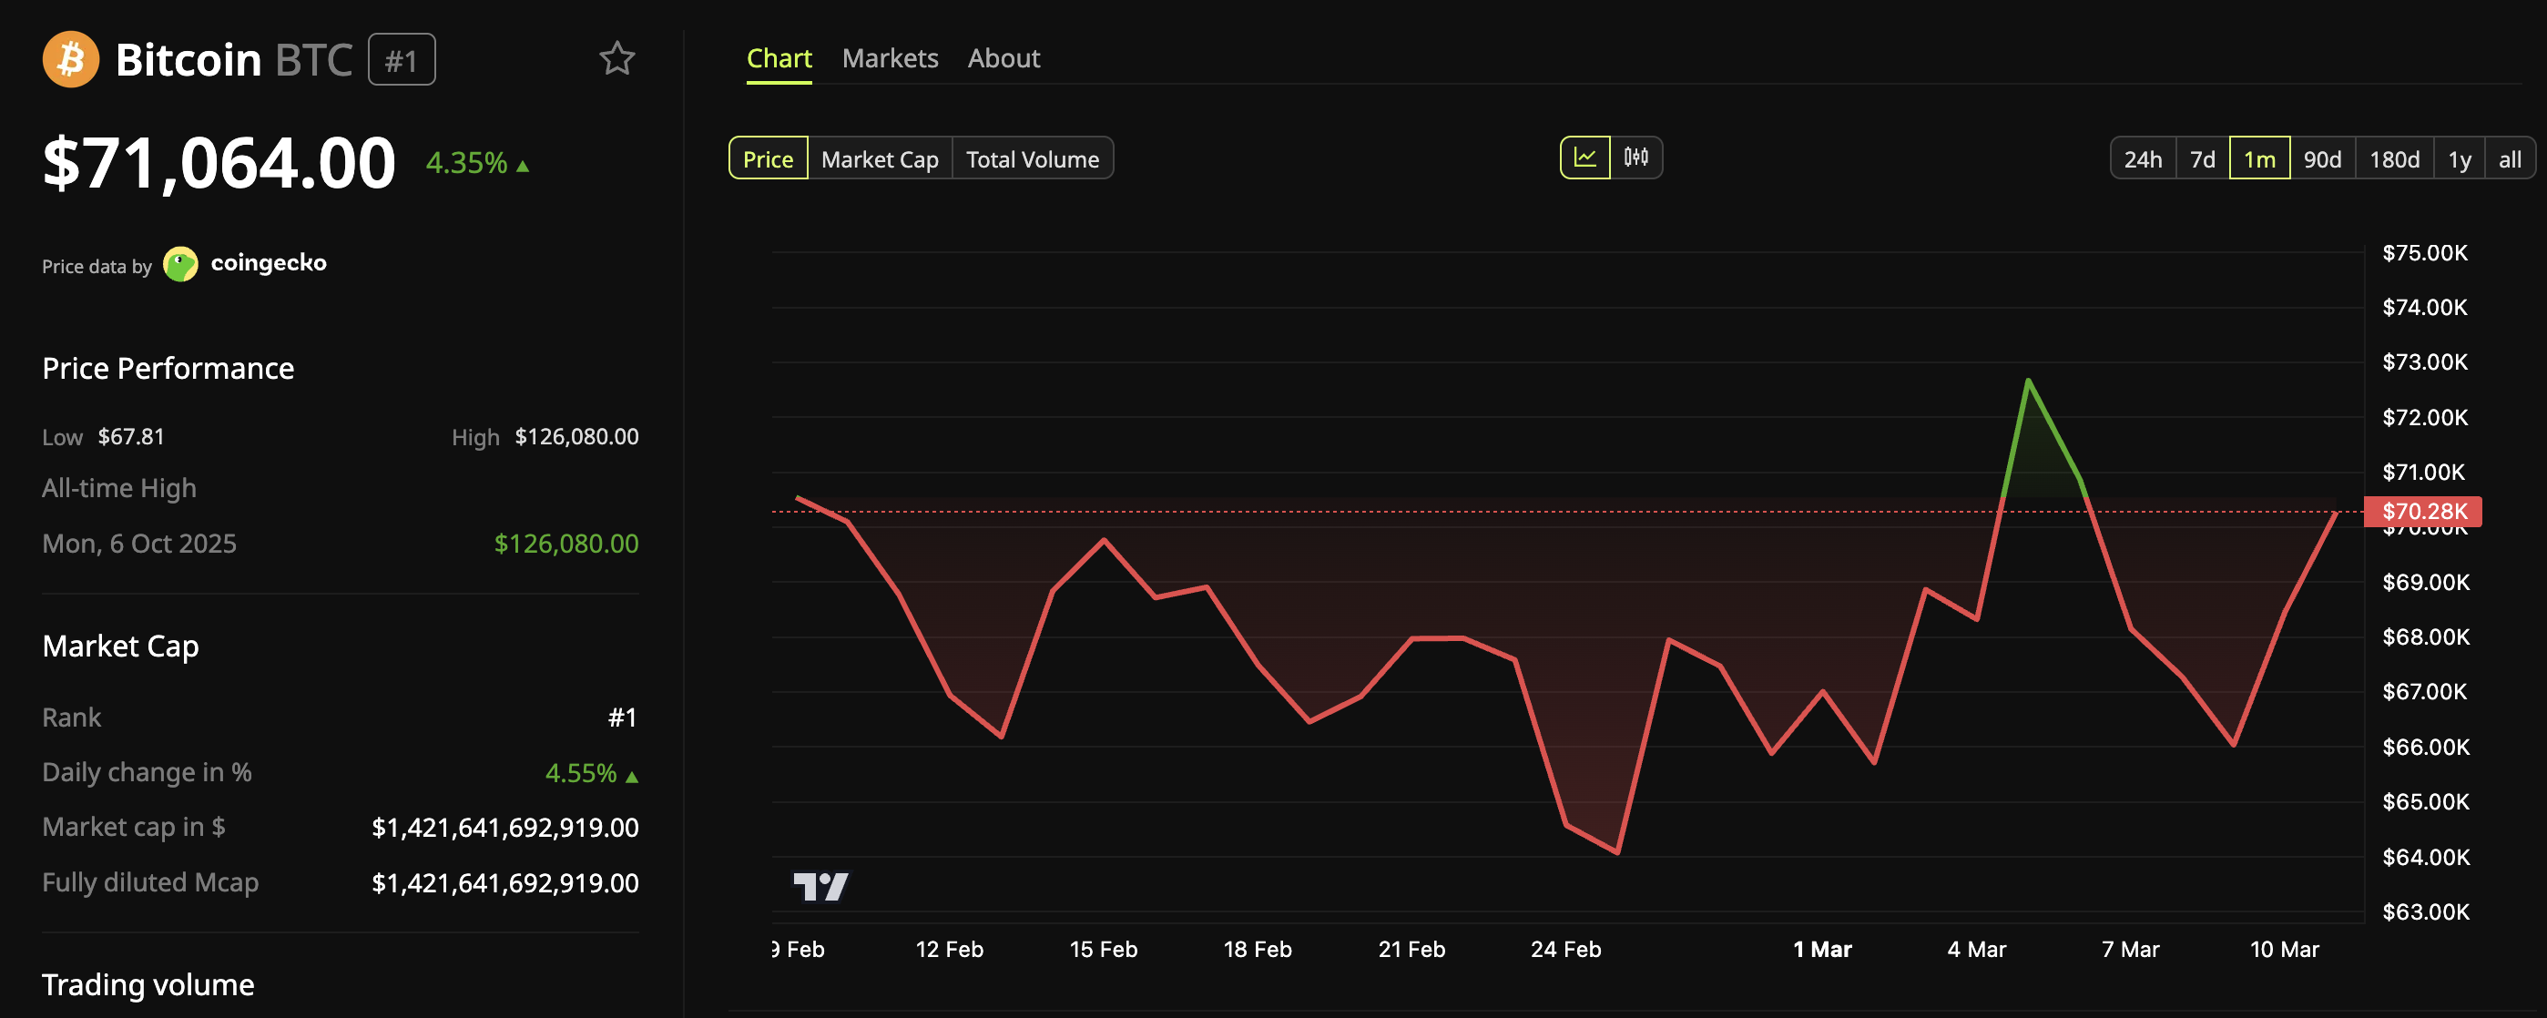
Task: Open the Markets tab
Action: (x=889, y=58)
